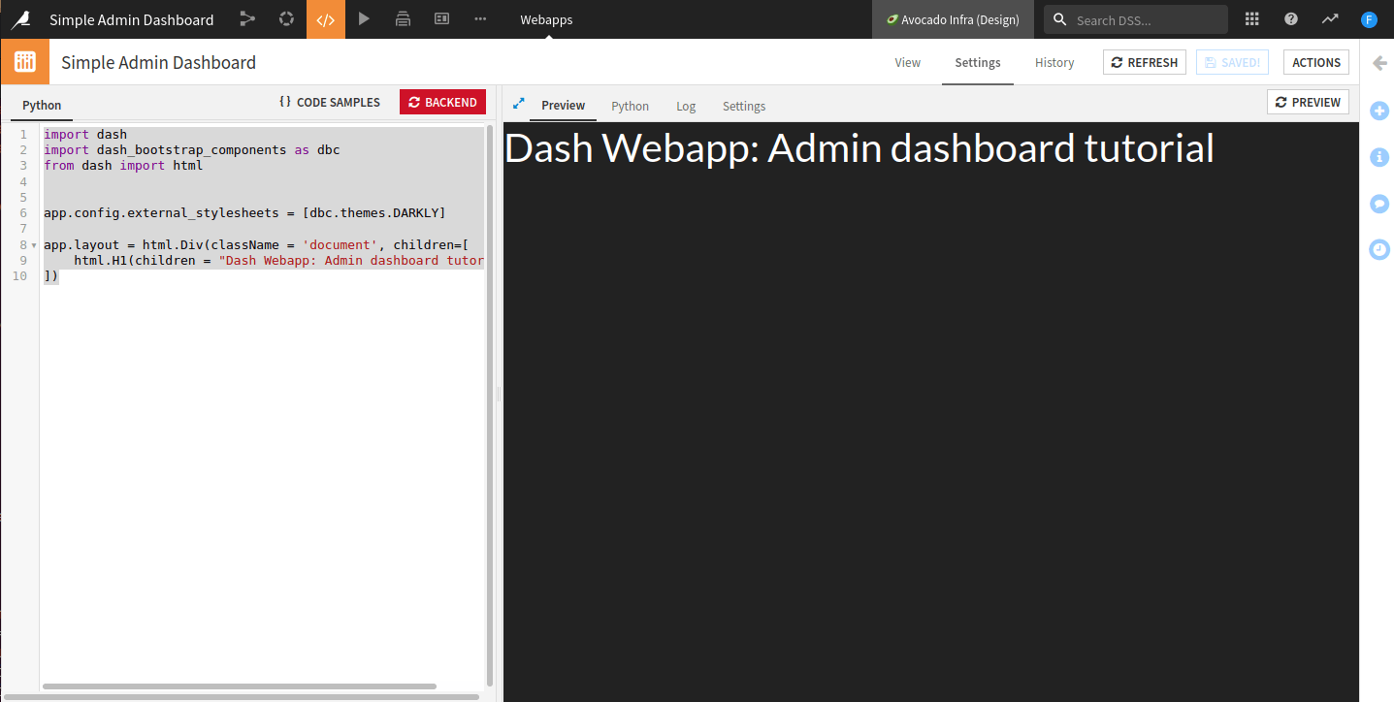Image resolution: width=1394 pixels, height=702 pixels.
Task: Select the Settings tab in header
Action: [978, 63]
